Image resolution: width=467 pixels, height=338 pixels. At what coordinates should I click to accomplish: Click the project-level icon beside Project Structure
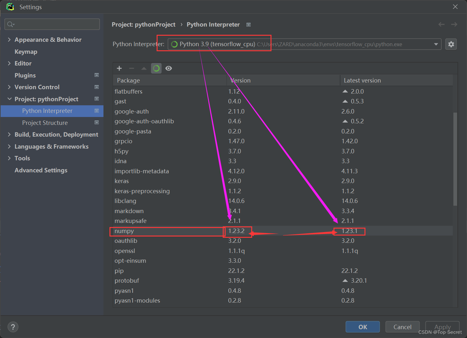tap(97, 122)
